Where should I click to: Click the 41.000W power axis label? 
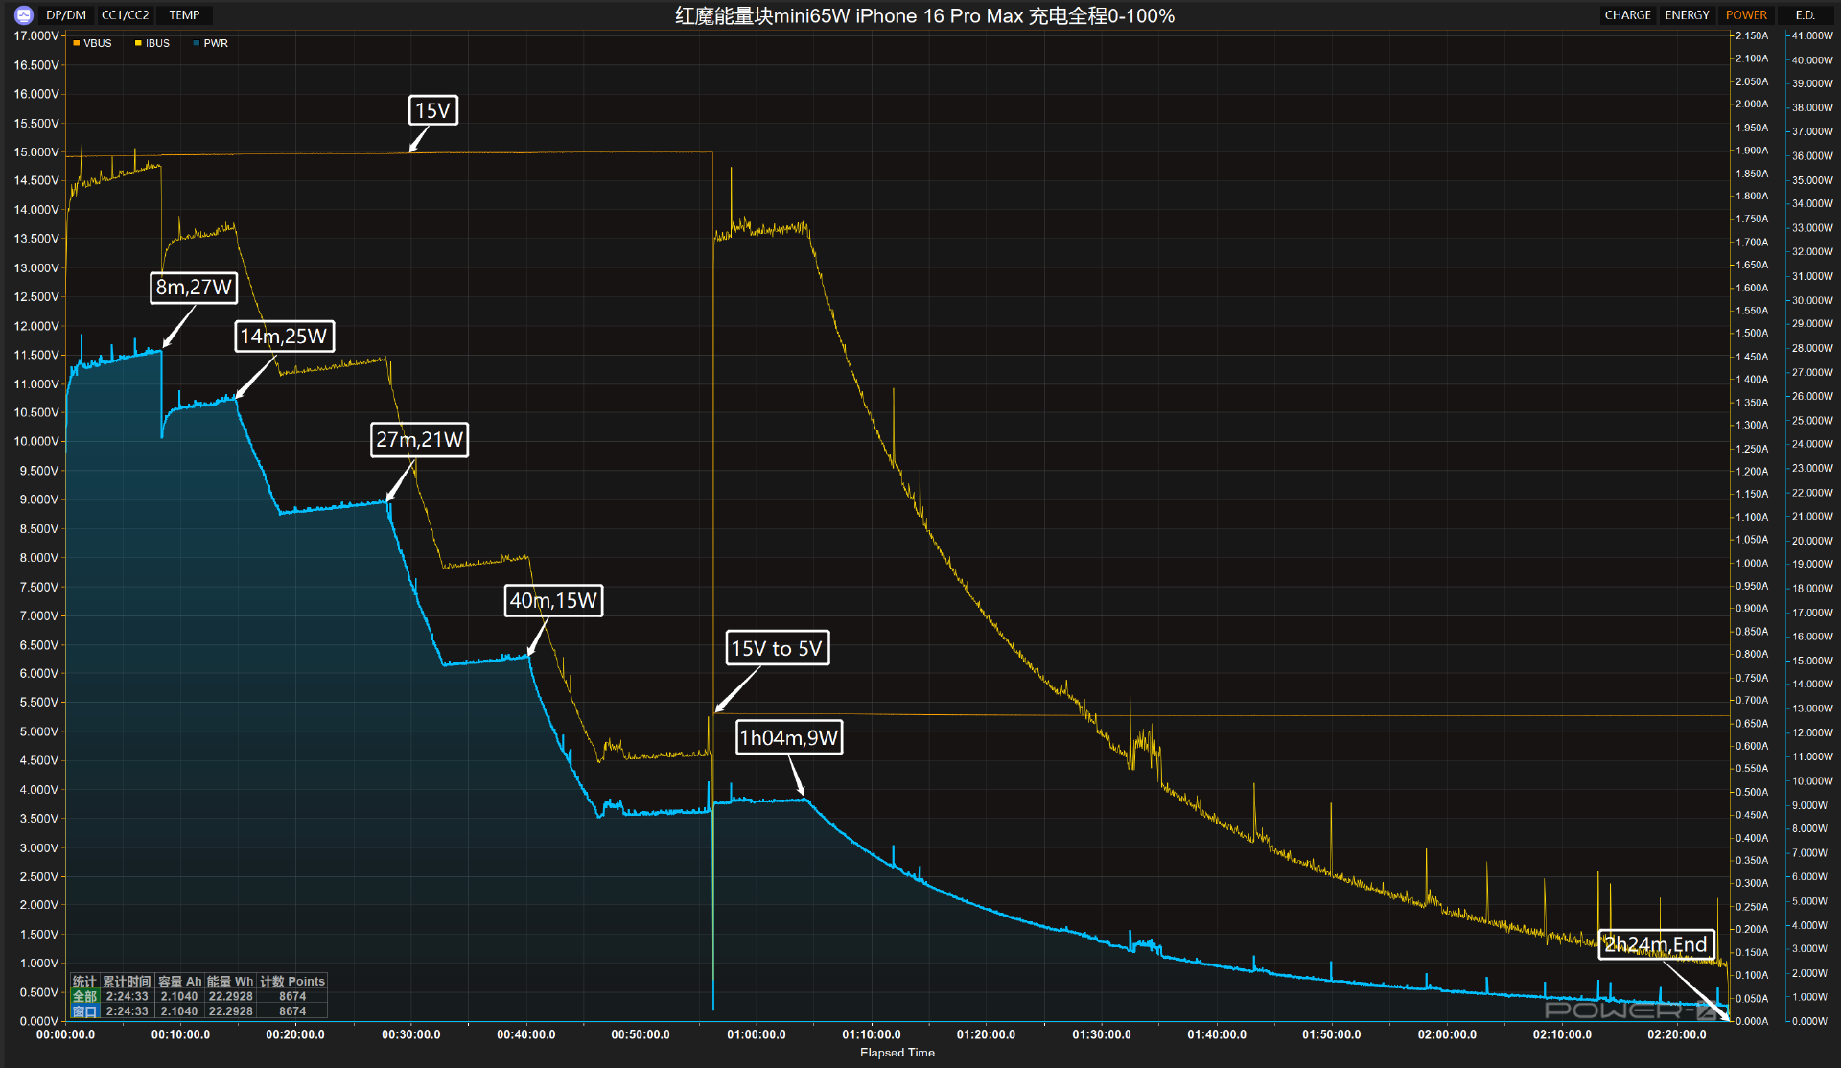1812,35
